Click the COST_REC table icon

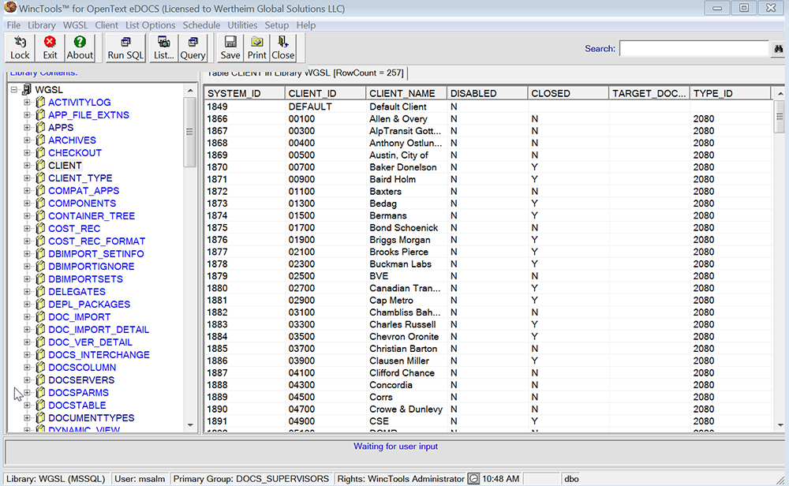40,229
